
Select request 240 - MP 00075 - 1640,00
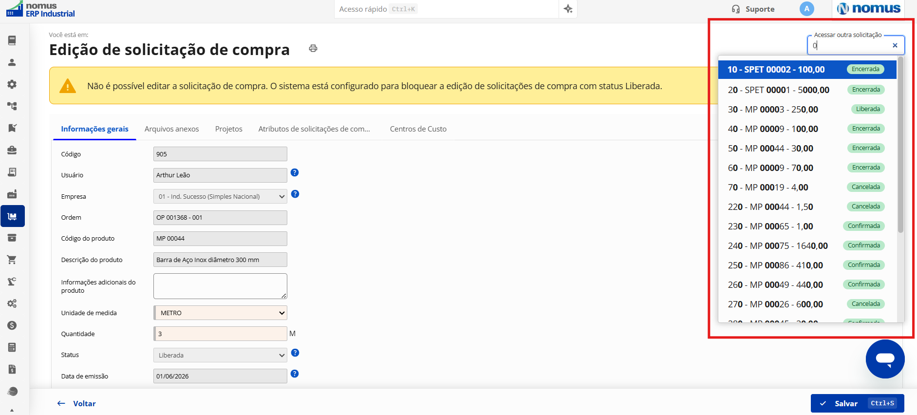pos(807,245)
